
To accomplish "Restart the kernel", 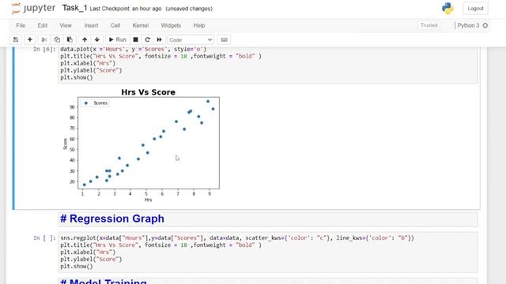I will pos(148,39).
